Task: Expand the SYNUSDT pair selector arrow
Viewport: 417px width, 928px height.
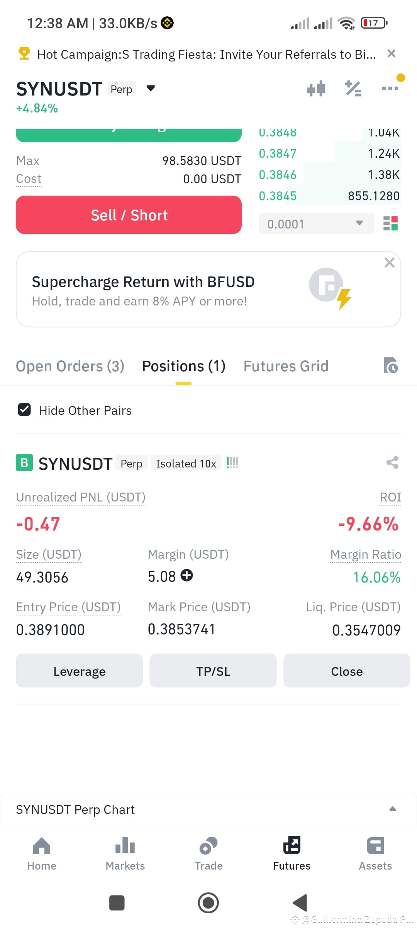Action: pos(151,89)
